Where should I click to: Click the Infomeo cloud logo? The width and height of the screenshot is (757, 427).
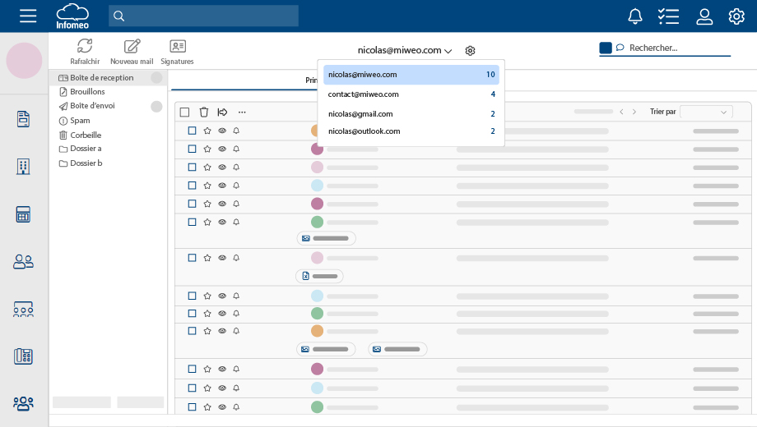point(72,16)
